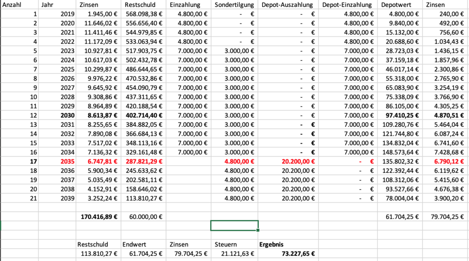Screen dimensions: 469x261
Task: Select the Depotwert header cell
Action: tap(400, 5)
